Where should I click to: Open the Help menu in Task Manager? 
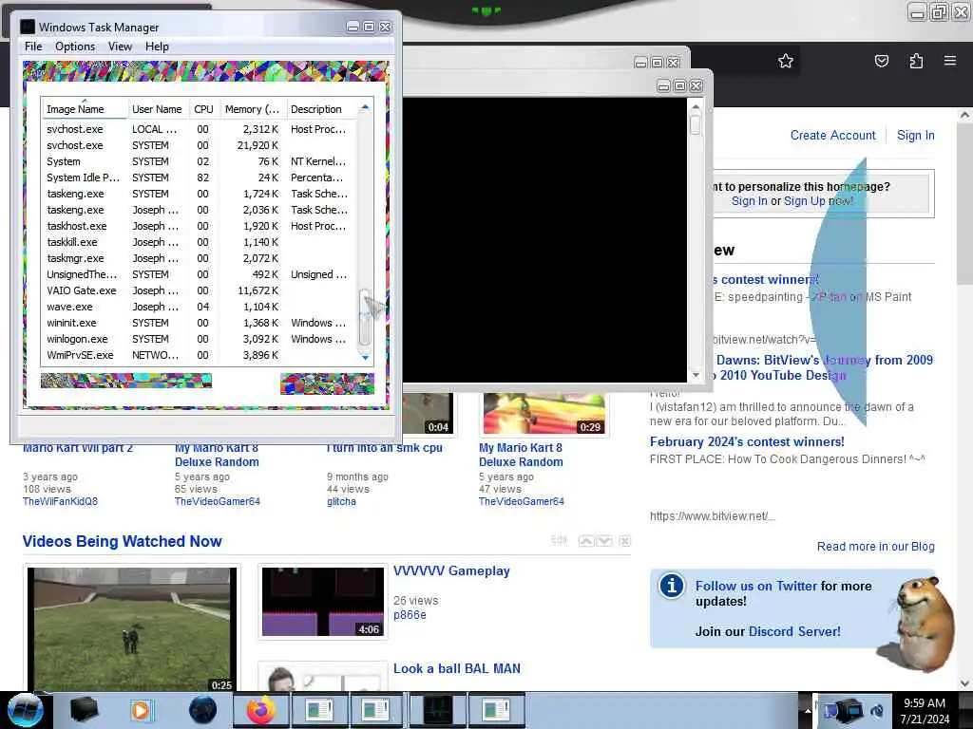[x=157, y=47]
